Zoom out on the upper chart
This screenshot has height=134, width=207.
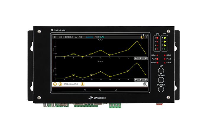click(x=140, y=58)
